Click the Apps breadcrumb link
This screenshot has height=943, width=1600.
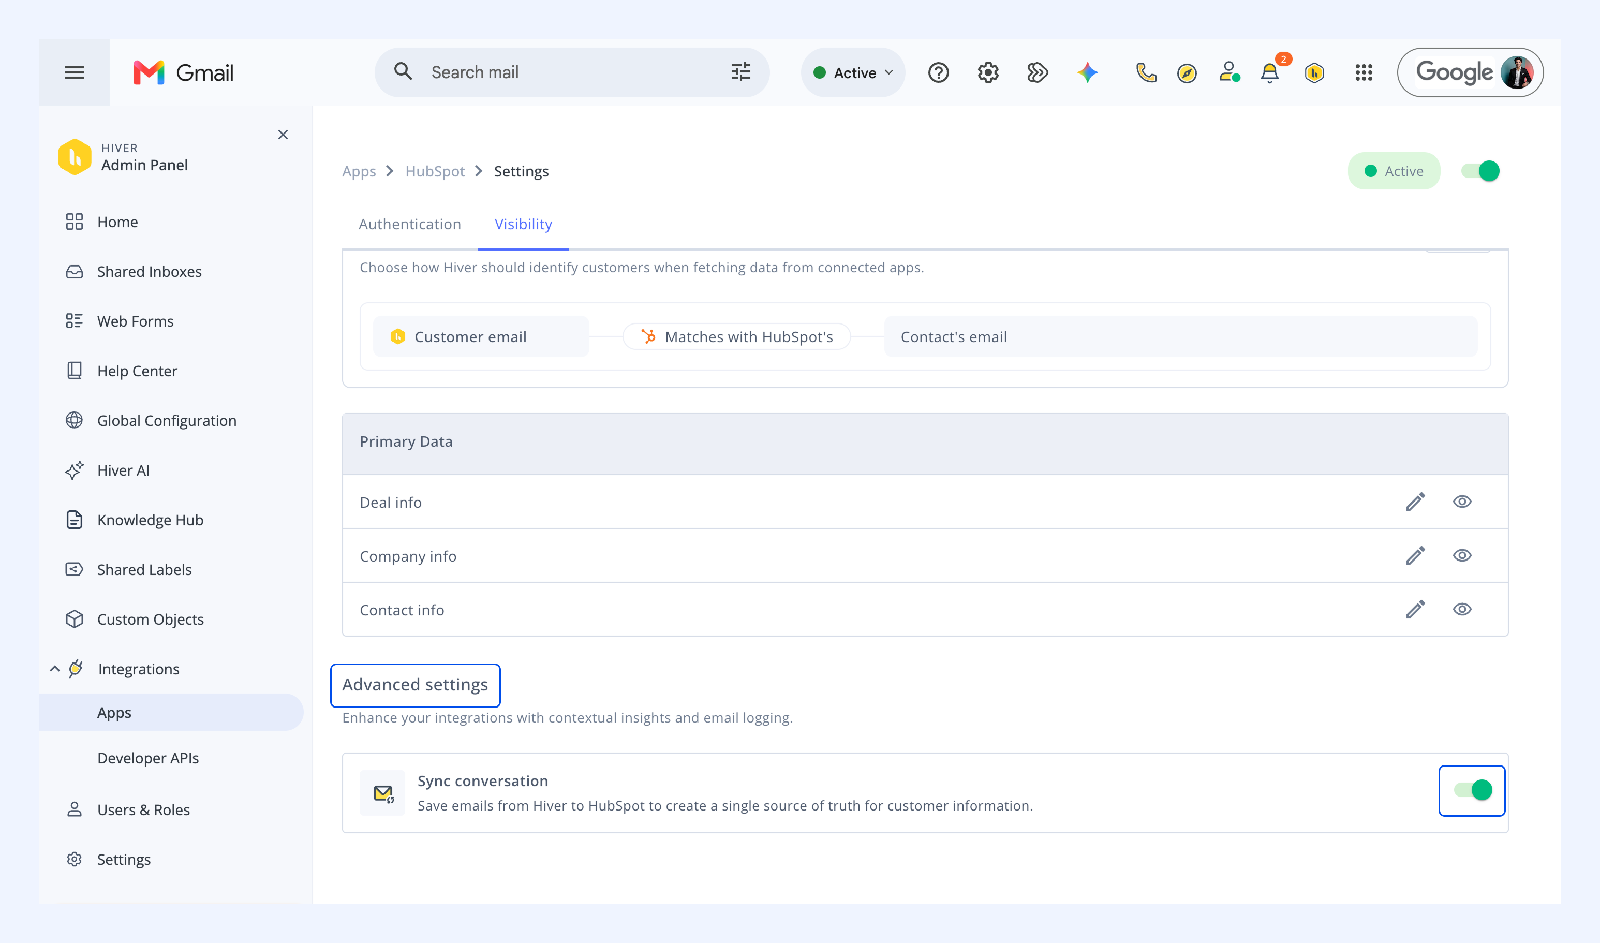(359, 171)
